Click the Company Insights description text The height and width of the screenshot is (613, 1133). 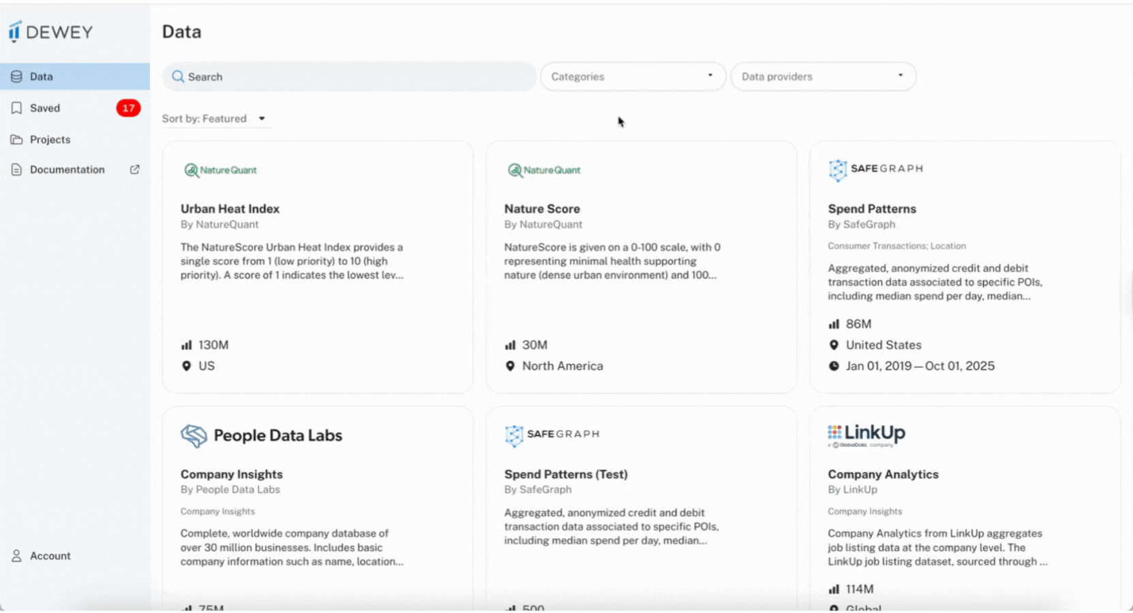click(x=292, y=548)
